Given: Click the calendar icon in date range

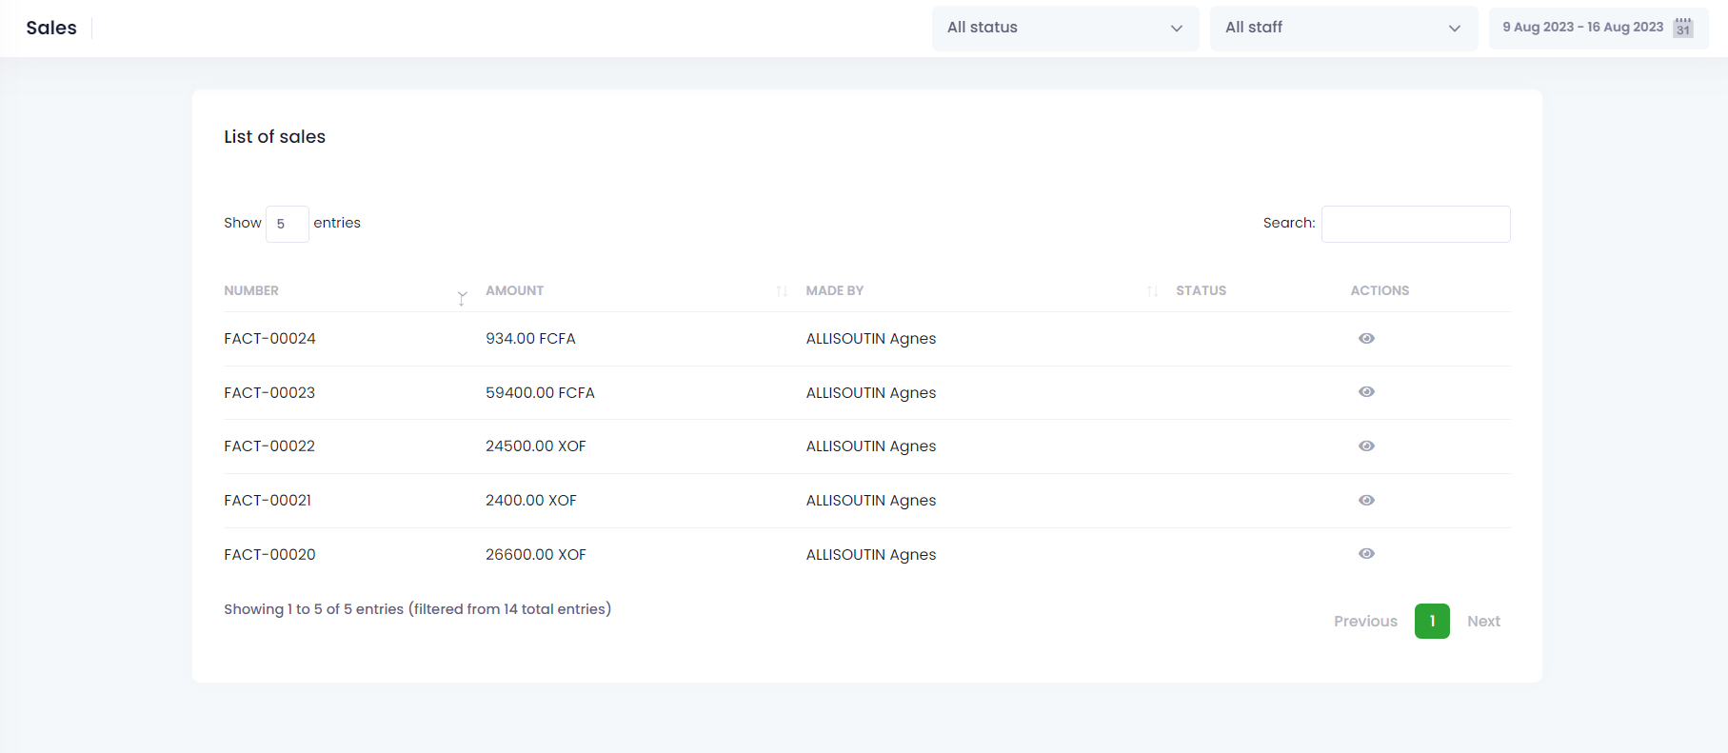Looking at the screenshot, I should [1683, 28].
